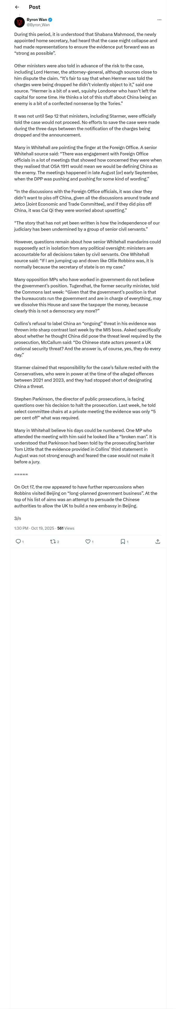Click the share upload icon

point(158,541)
